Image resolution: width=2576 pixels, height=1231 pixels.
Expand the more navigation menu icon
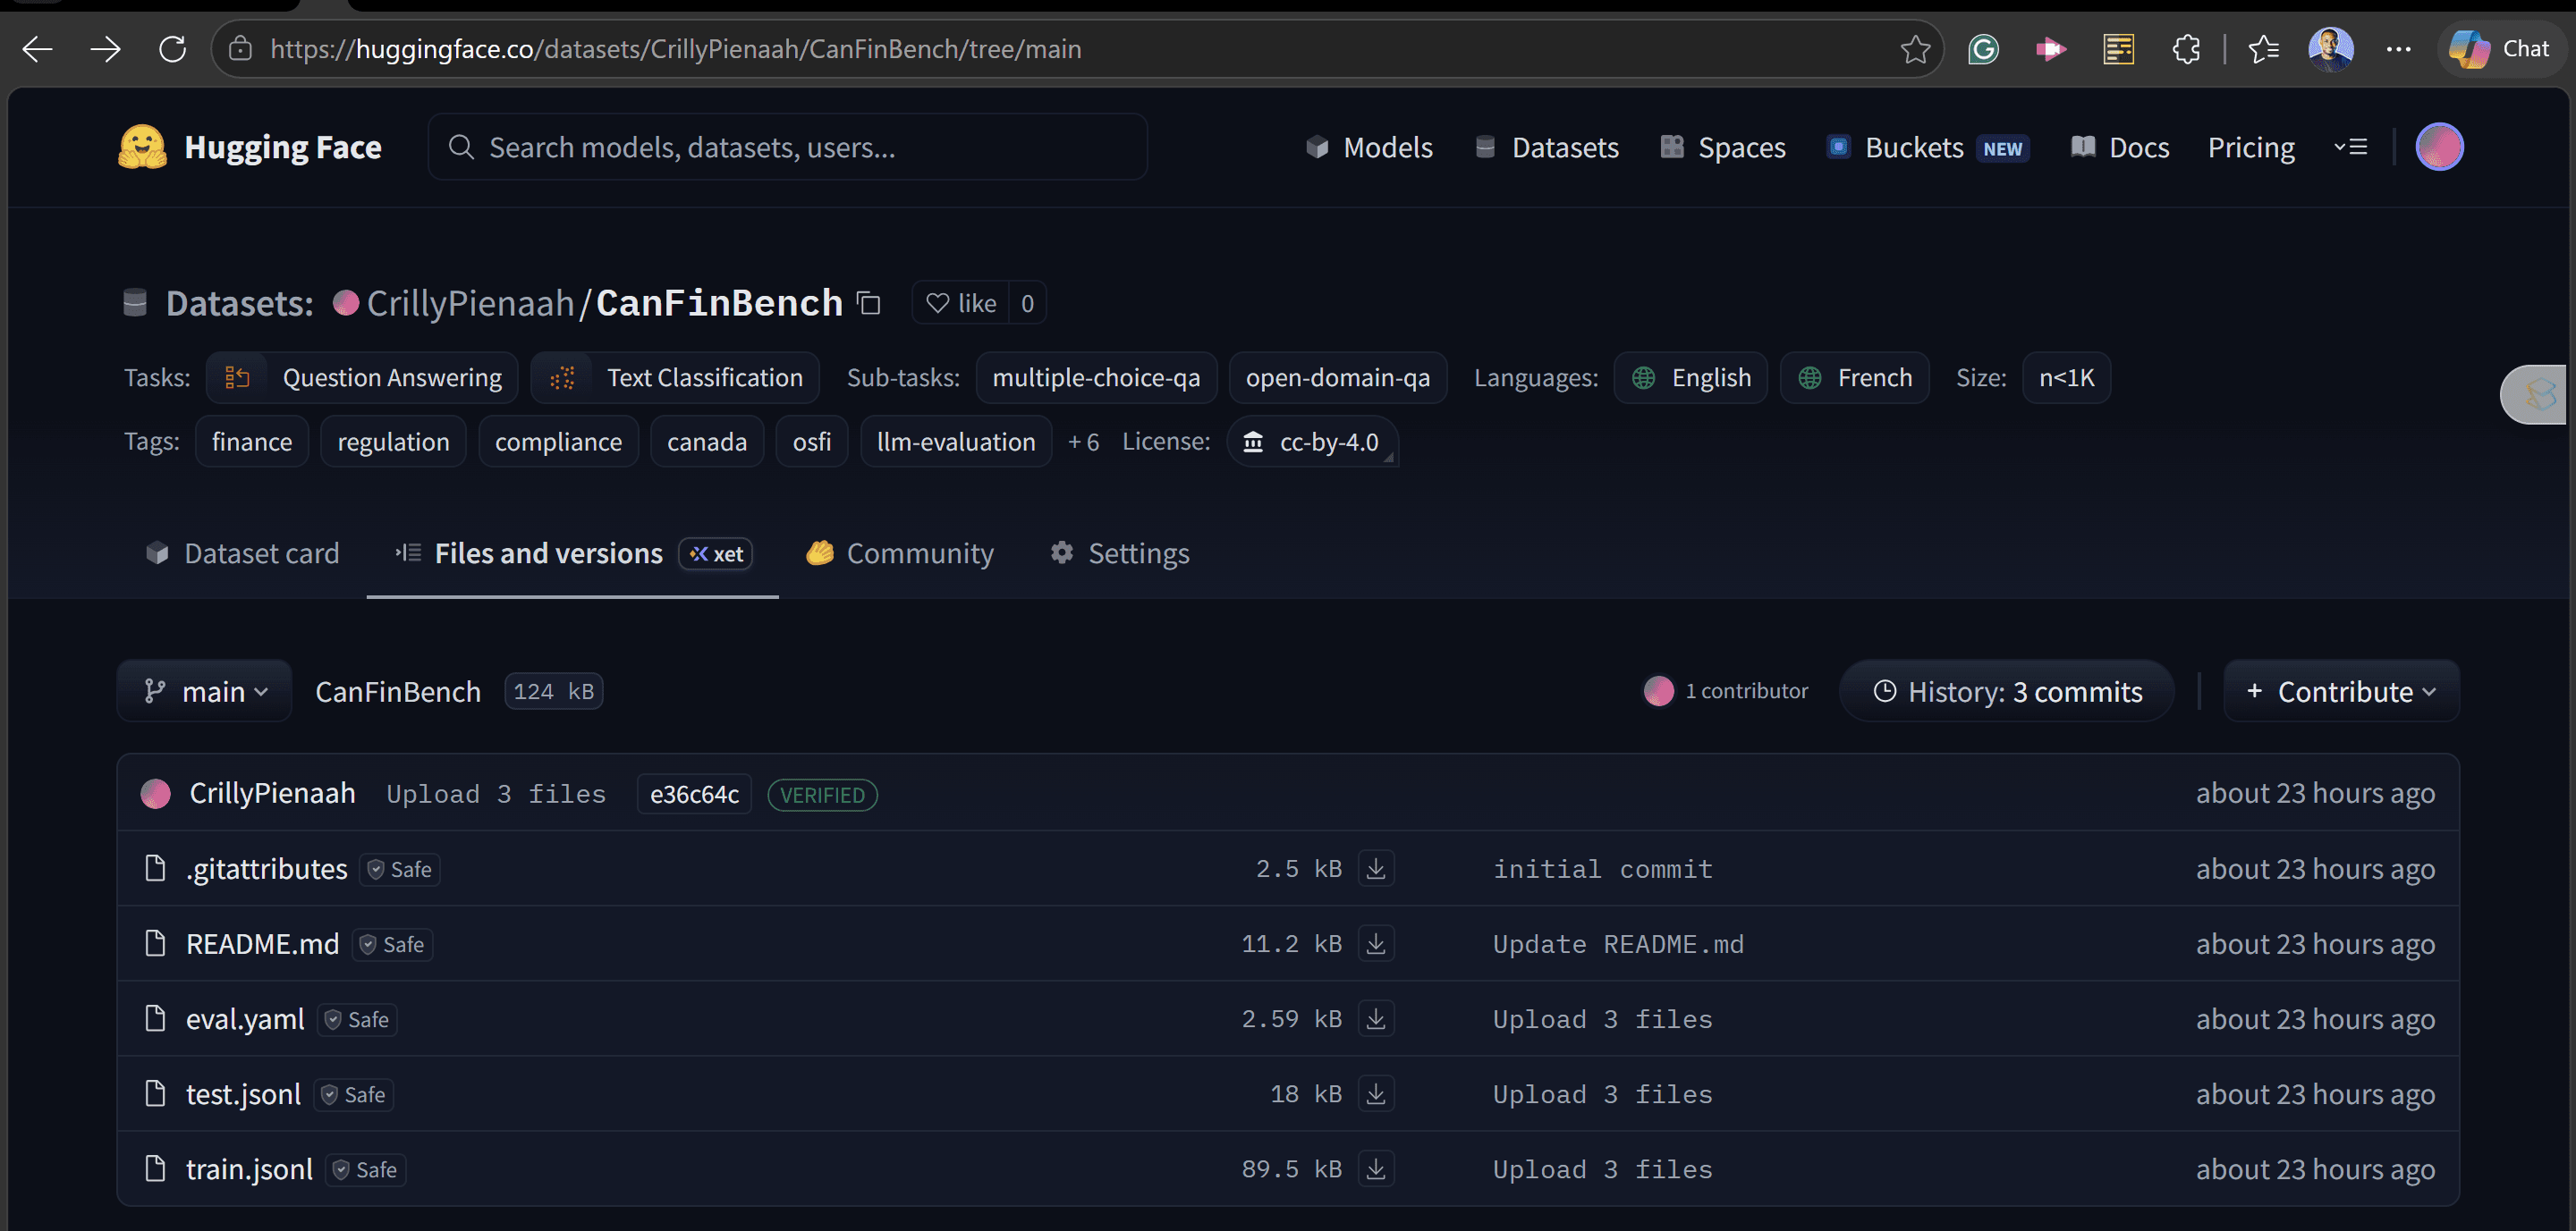pyautogui.click(x=2350, y=147)
